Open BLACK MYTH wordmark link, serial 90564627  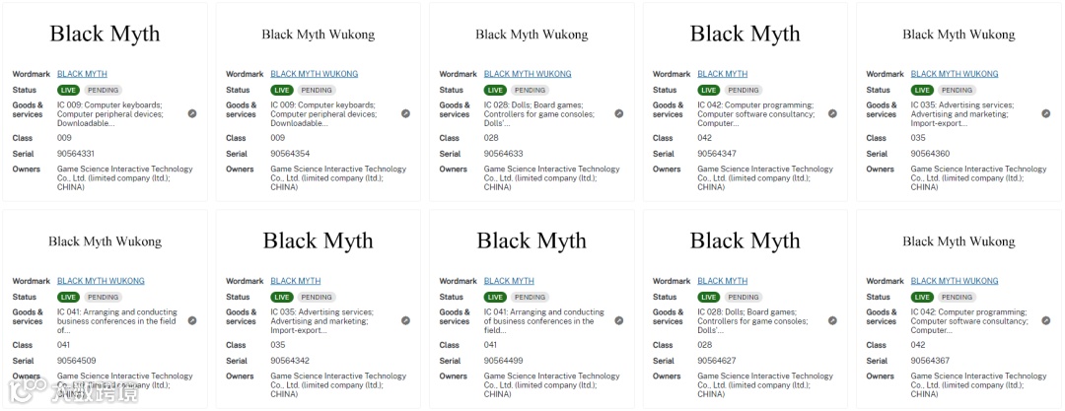tap(723, 281)
